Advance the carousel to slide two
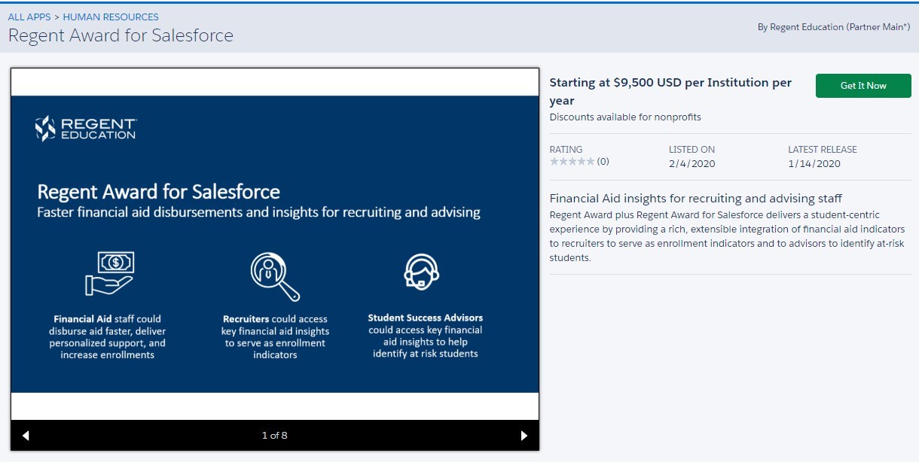Screen dimensions: 919x462 524,435
